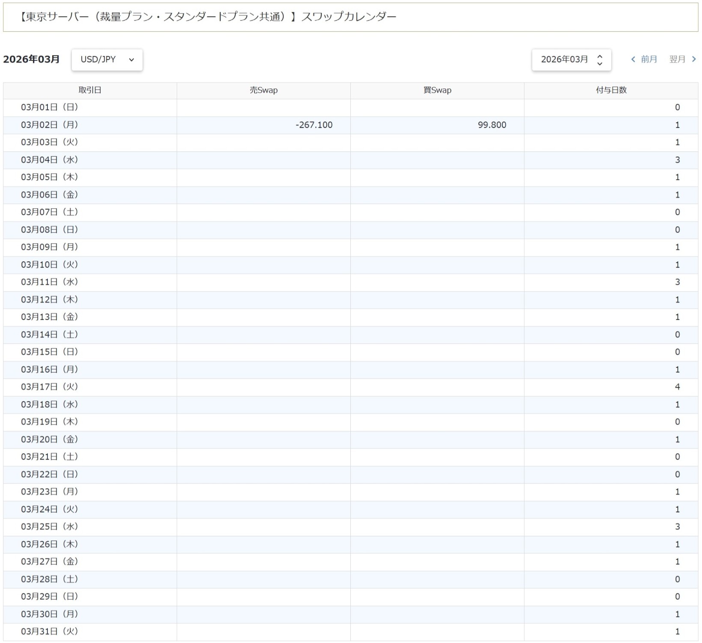Click the 付与日数 value 1 for 03月31日
This screenshot has height=643, width=702.
tap(677, 631)
